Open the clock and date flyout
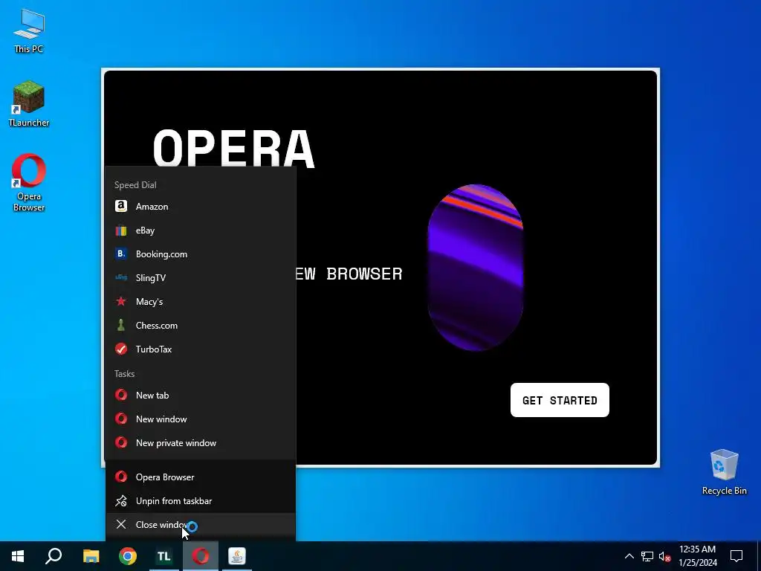Image resolution: width=761 pixels, height=571 pixels. (x=697, y=556)
